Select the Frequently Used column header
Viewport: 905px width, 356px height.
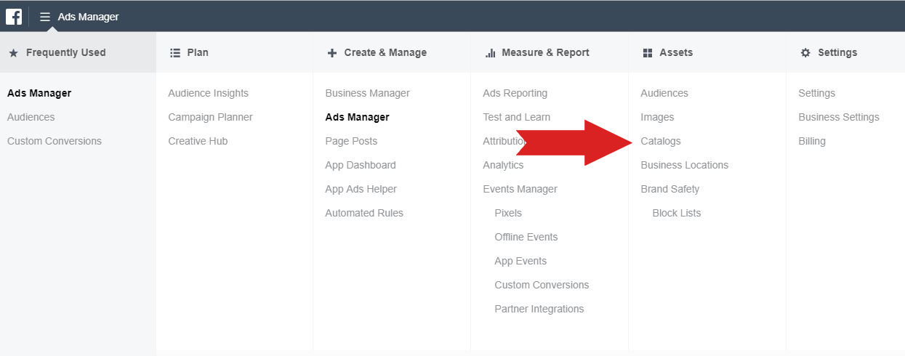coord(78,52)
